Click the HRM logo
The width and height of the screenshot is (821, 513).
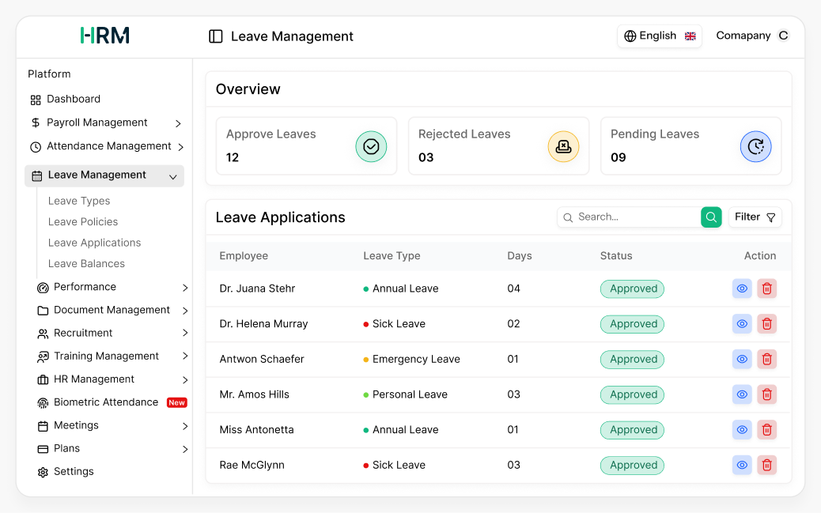pyautogui.click(x=104, y=36)
